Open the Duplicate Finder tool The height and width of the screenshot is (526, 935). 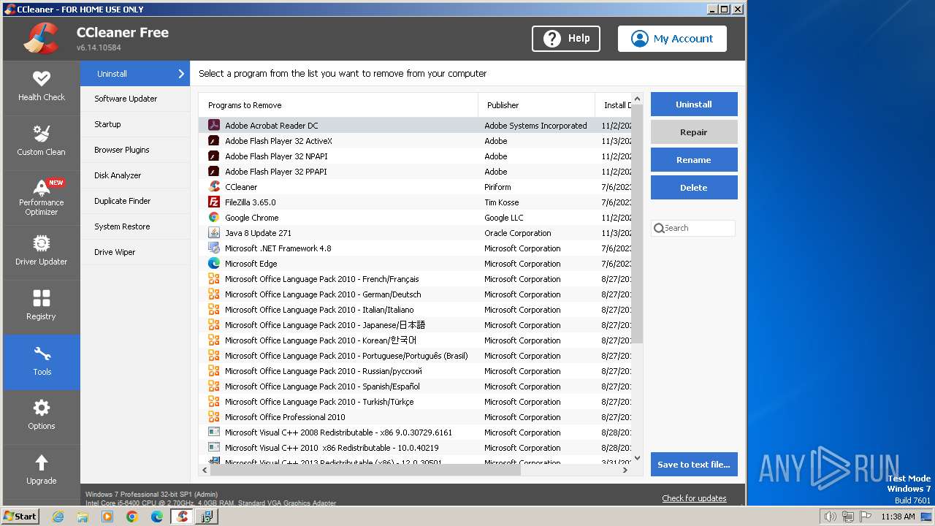pyautogui.click(x=135, y=201)
